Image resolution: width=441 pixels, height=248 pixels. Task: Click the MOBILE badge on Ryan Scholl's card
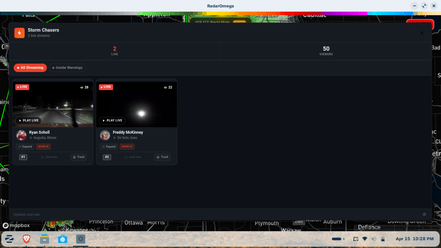44,147
